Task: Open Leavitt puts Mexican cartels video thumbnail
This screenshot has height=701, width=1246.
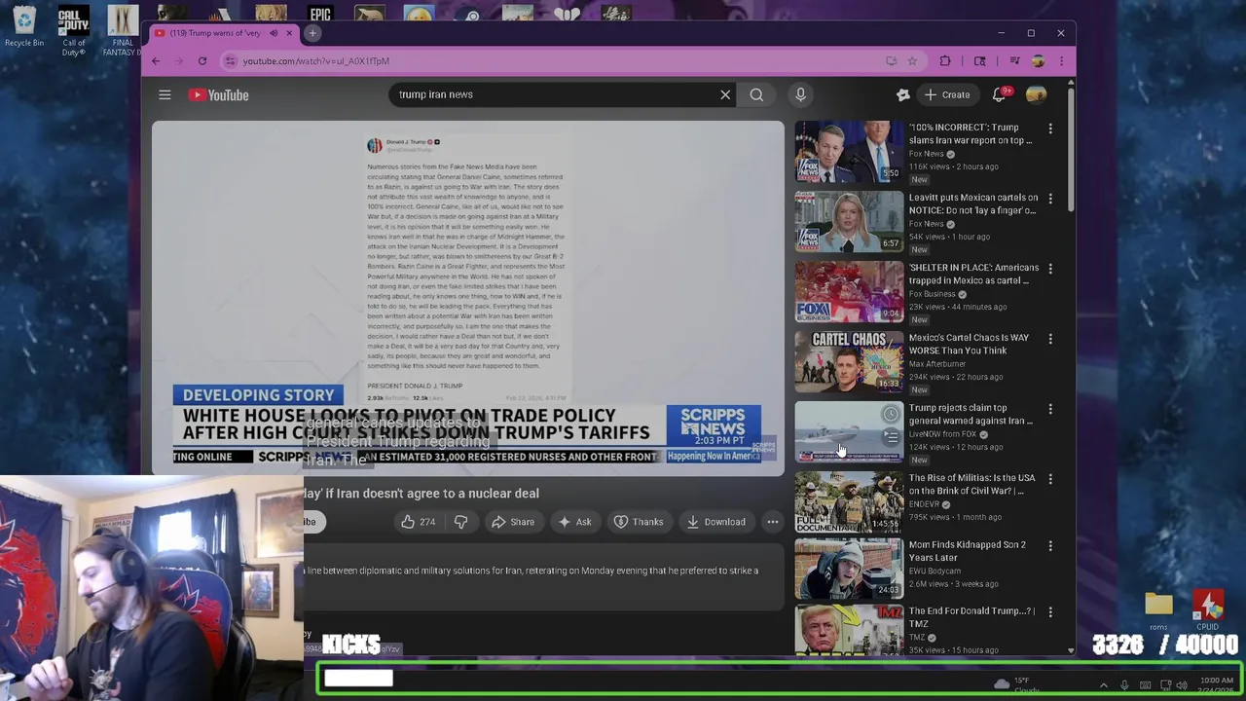Action: pyautogui.click(x=849, y=221)
